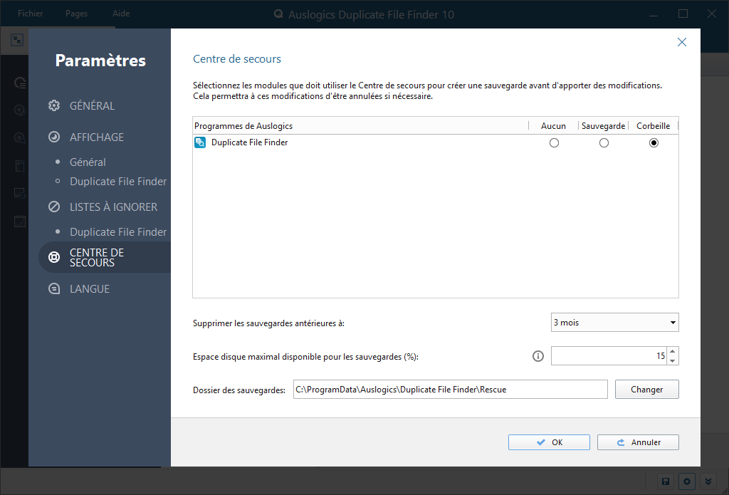This screenshot has height=495, width=729.
Task: Click the double chevron down icon at bottom right
Action: click(708, 481)
